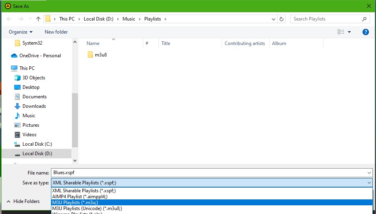
Task: Click the Up one level arrow
Action: click(x=38, y=19)
